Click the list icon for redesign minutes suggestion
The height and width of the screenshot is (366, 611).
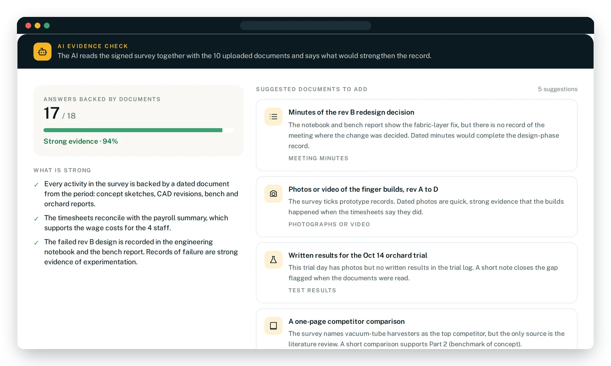[273, 116]
